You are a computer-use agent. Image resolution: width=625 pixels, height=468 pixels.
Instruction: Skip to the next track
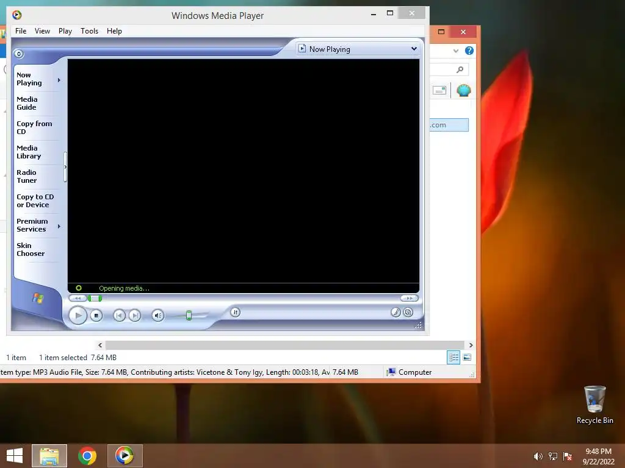[x=135, y=316]
